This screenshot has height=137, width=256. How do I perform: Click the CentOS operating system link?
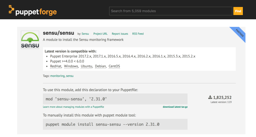click(115, 66)
